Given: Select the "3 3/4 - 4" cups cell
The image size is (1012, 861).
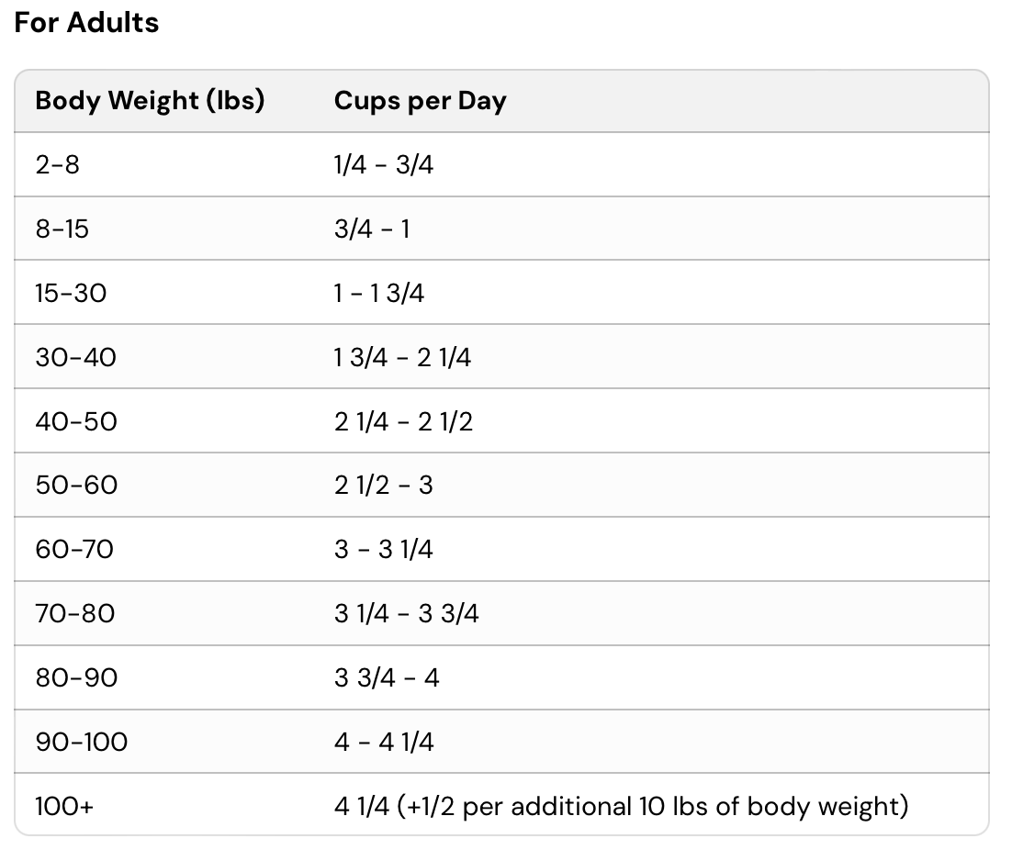Looking at the screenshot, I should pos(387,677).
